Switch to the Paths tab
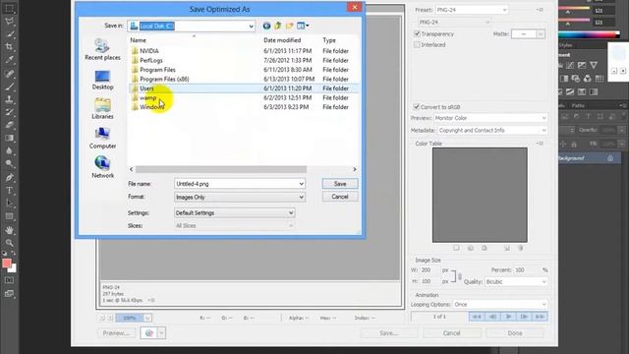The height and width of the screenshot is (354, 629). [578, 105]
